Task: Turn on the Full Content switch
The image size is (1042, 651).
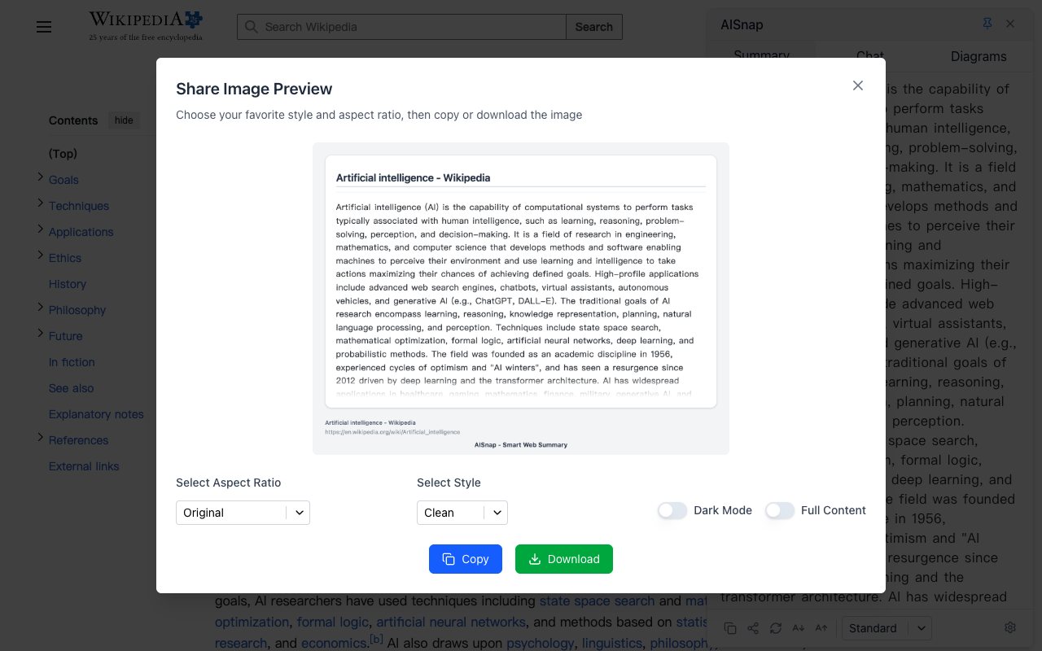Action: (779, 510)
